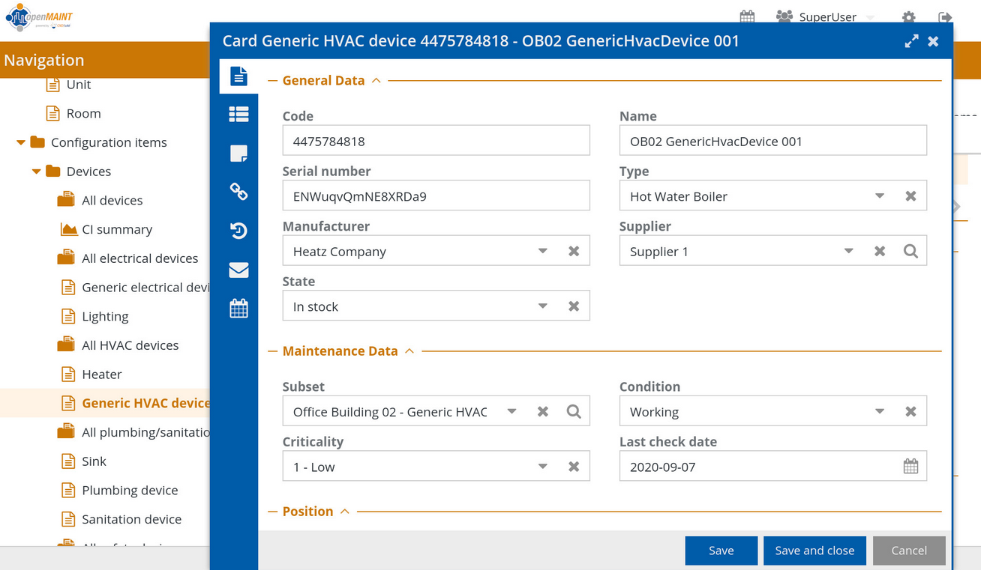Clear the Manufacturer field value

click(x=574, y=251)
